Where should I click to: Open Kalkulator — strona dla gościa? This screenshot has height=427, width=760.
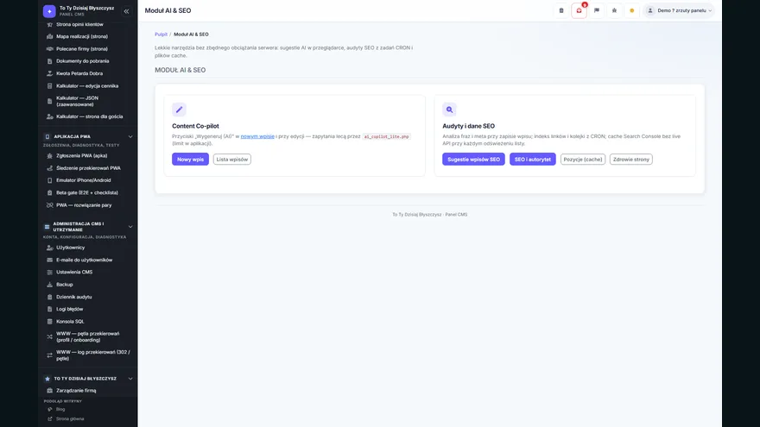[x=88, y=116]
